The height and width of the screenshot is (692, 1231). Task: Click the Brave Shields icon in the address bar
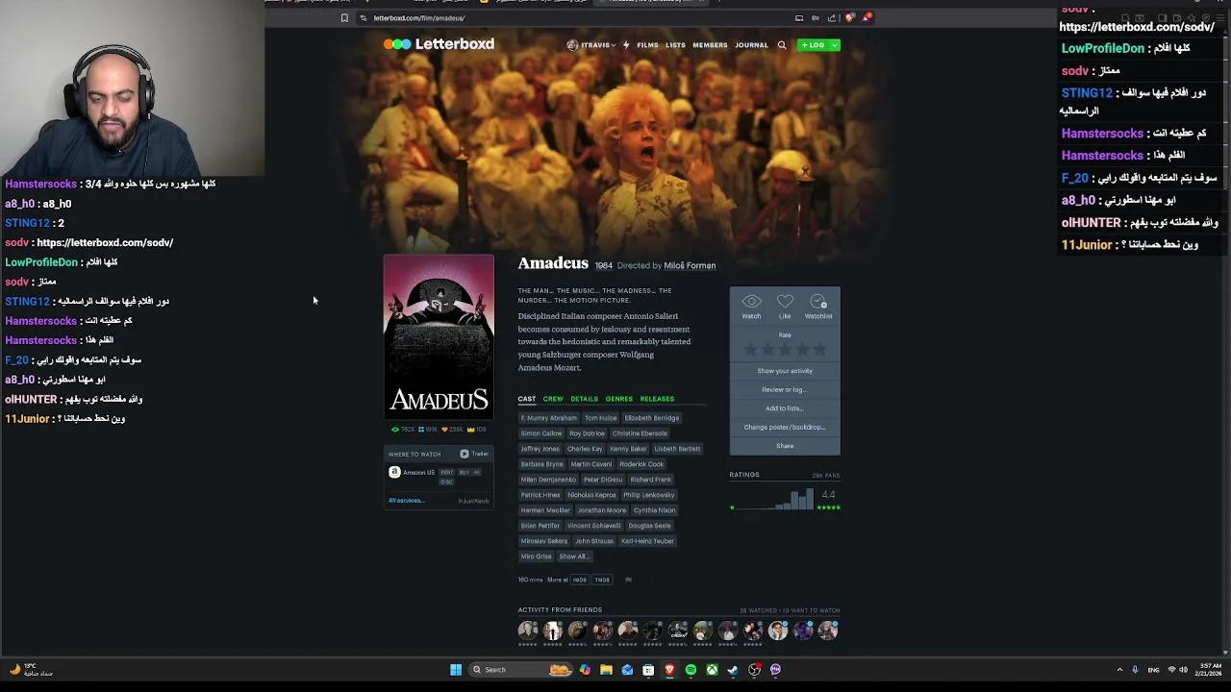849,18
